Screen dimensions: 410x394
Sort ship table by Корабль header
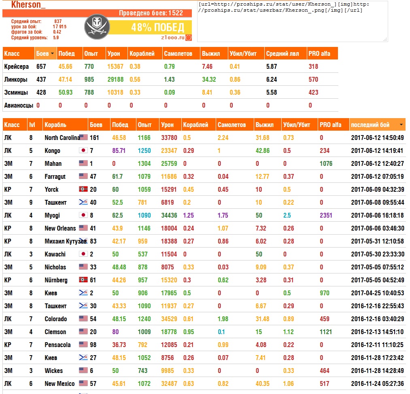(x=65, y=125)
